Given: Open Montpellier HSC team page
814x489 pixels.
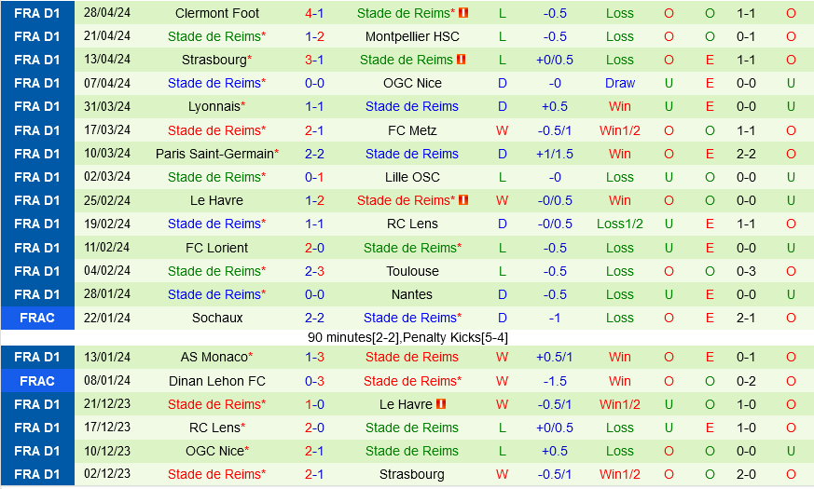Looking at the screenshot, I should point(412,36).
